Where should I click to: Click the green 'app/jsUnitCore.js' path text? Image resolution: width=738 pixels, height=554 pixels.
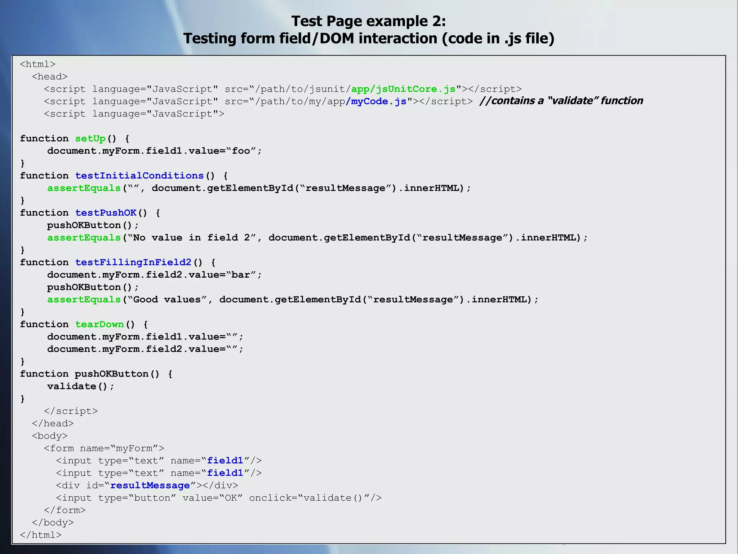tap(403, 89)
